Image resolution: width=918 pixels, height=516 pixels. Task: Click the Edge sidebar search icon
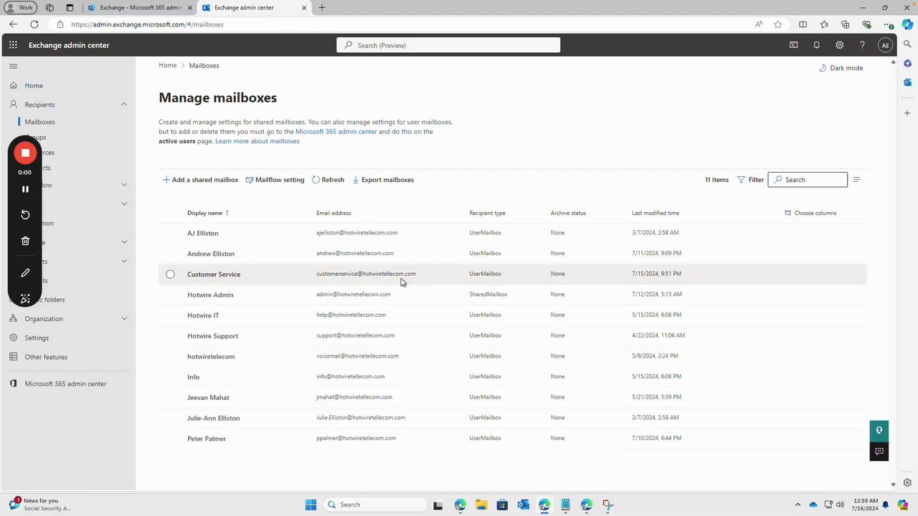point(907,44)
